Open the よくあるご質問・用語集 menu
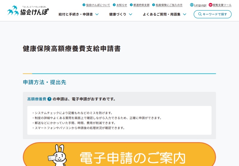This screenshot has height=166, width=239. pyautogui.click(x=162, y=14)
